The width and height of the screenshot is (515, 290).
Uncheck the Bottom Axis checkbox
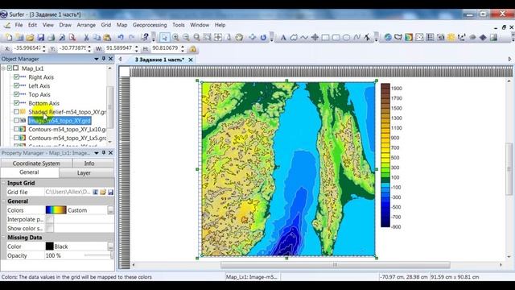16,103
